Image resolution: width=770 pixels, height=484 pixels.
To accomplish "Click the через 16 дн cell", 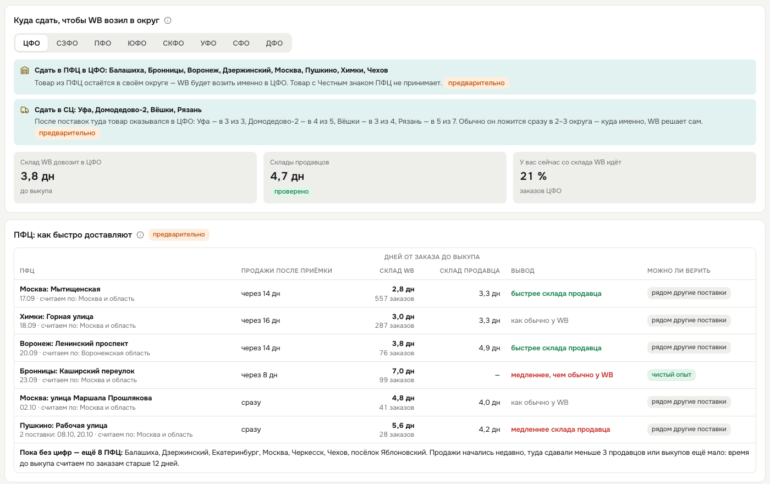I will click(x=261, y=321).
